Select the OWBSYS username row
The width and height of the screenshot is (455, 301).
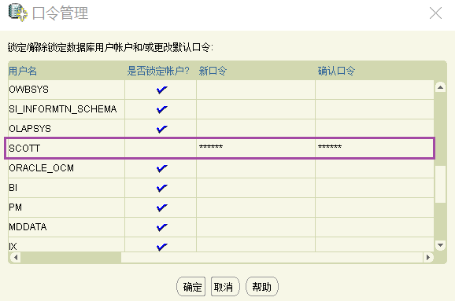(28, 90)
